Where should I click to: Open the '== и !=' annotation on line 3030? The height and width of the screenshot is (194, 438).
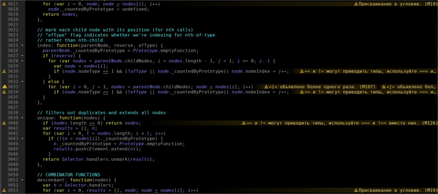pyautogui.click(x=369, y=71)
